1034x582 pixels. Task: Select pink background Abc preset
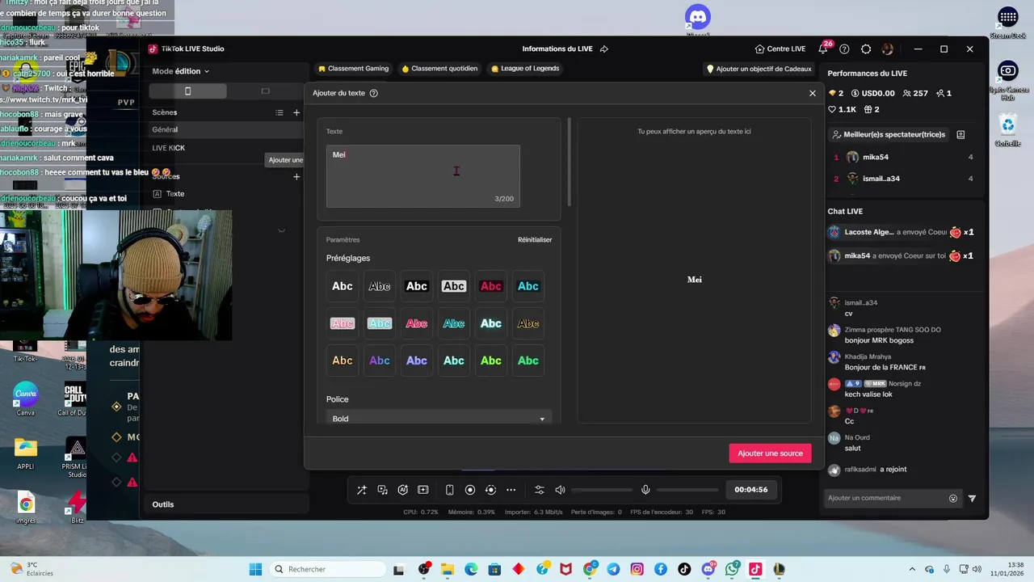(343, 323)
